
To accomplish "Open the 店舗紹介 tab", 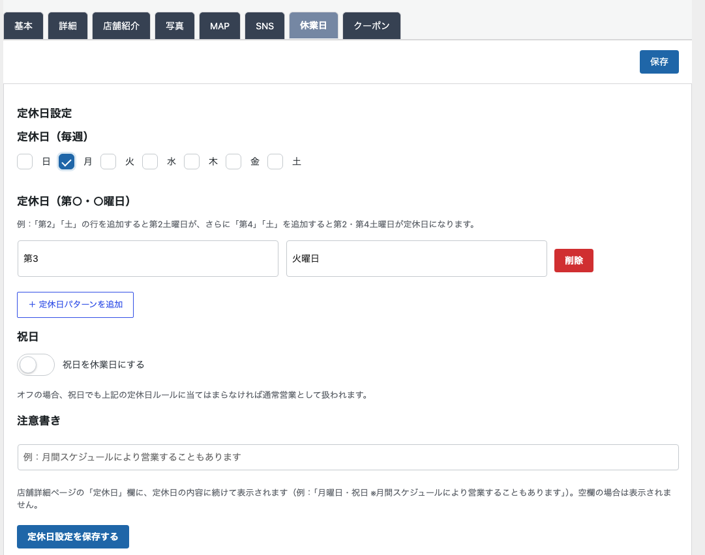I will click(121, 26).
